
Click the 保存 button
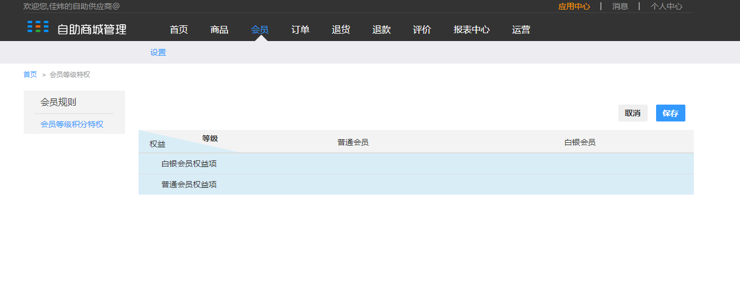point(671,113)
